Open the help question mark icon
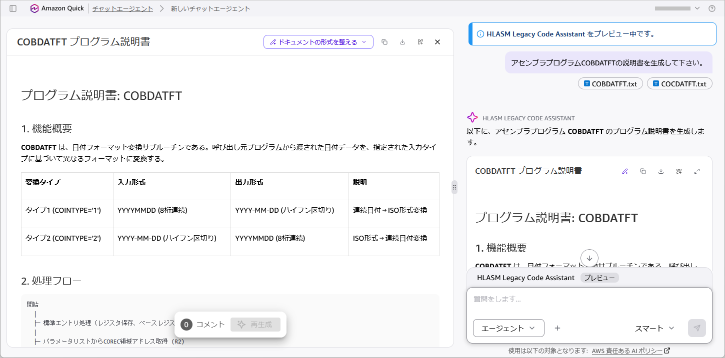Viewport: 725px width, 358px height. (x=712, y=8)
